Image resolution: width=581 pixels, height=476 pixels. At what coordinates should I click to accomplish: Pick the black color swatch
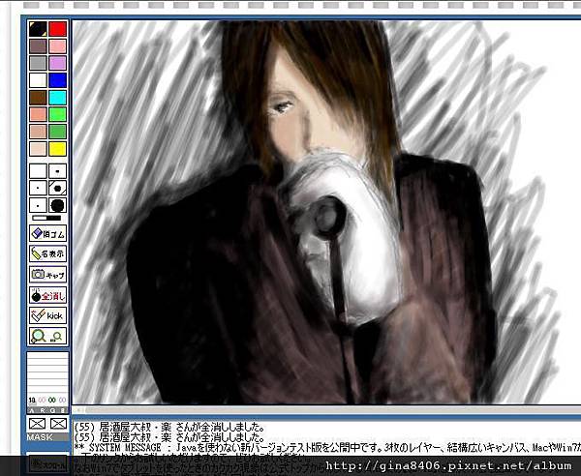coord(38,29)
